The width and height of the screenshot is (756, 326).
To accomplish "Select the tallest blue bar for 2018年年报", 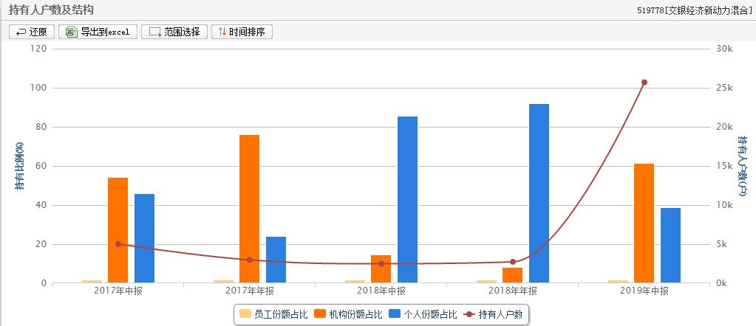I will [x=539, y=193].
